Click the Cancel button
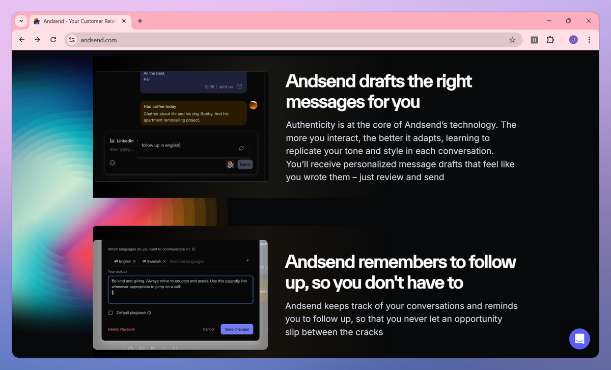The image size is (611, 370). click(208, 329)
